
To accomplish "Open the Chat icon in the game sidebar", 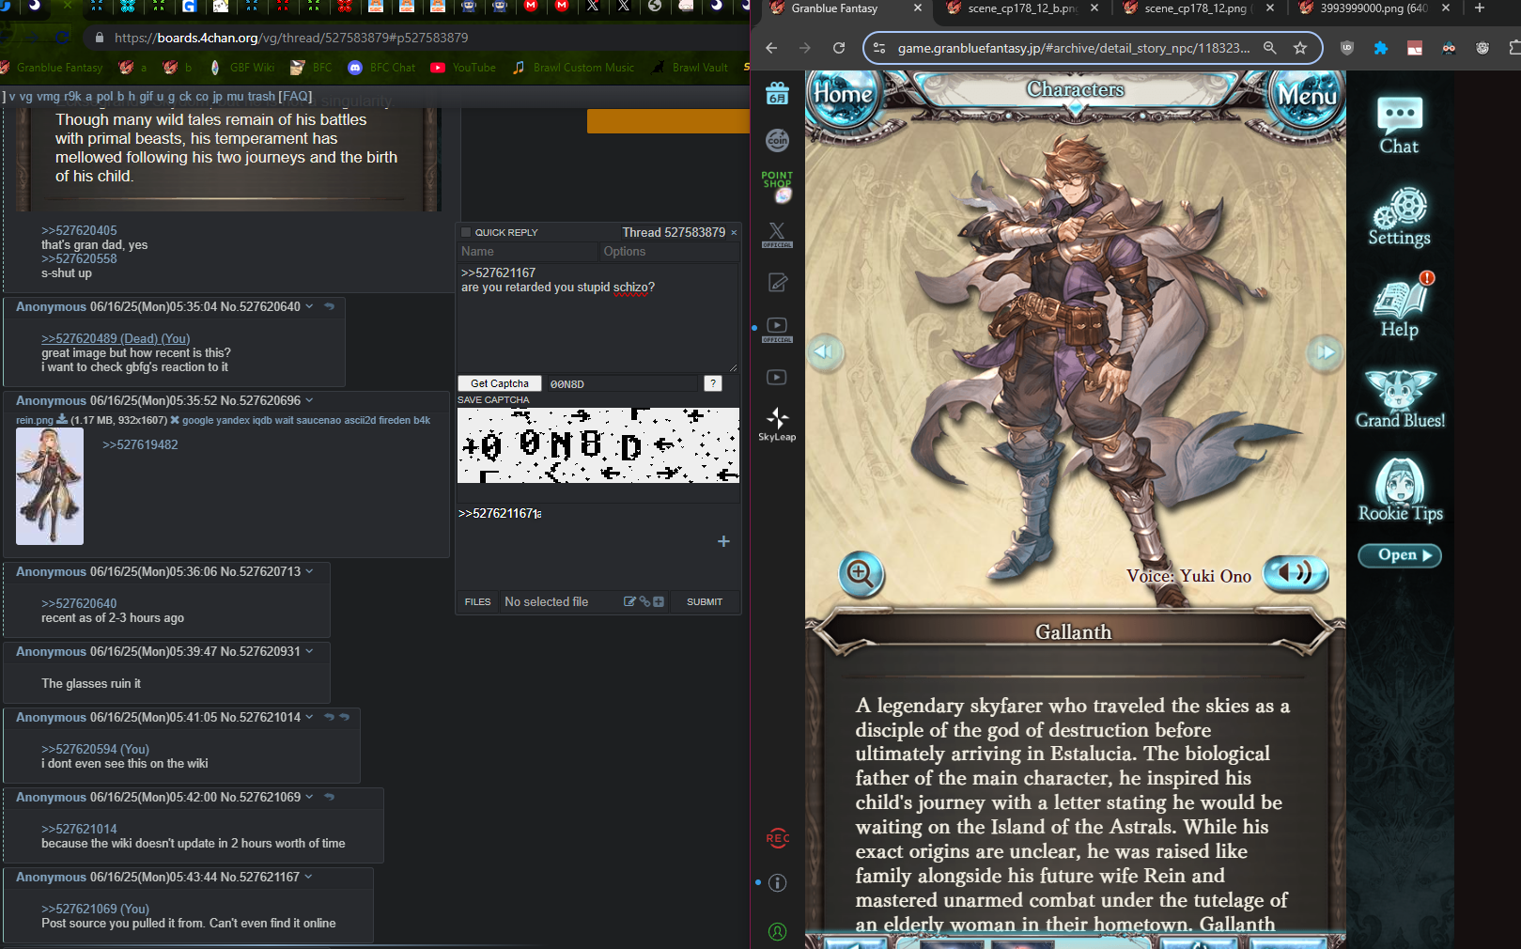I will [x=1399, y=125].
